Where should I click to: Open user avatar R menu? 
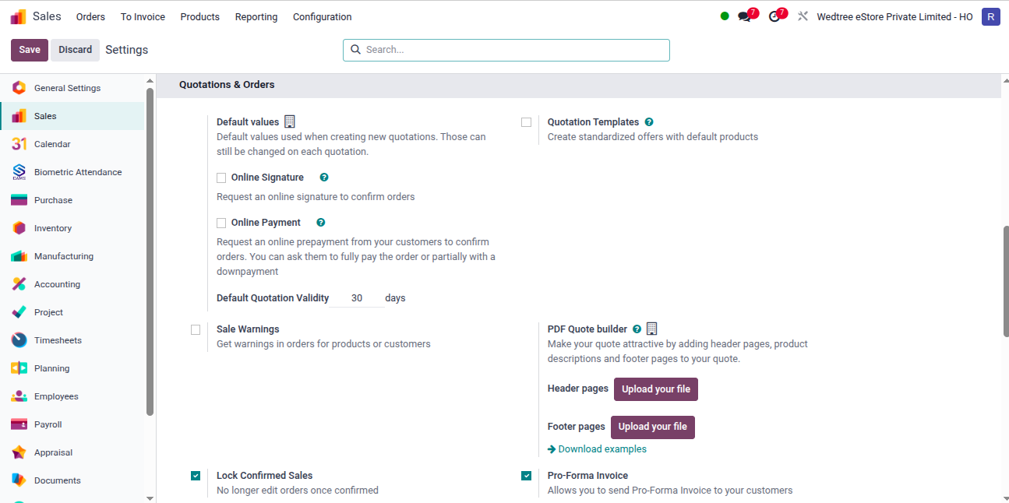coord(991,16)
